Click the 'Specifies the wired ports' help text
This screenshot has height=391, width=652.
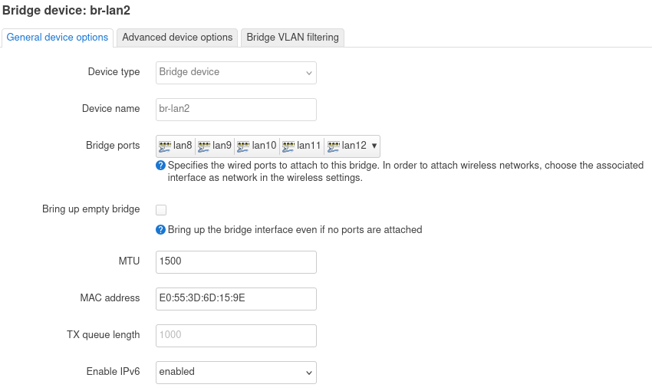(406, 172)
